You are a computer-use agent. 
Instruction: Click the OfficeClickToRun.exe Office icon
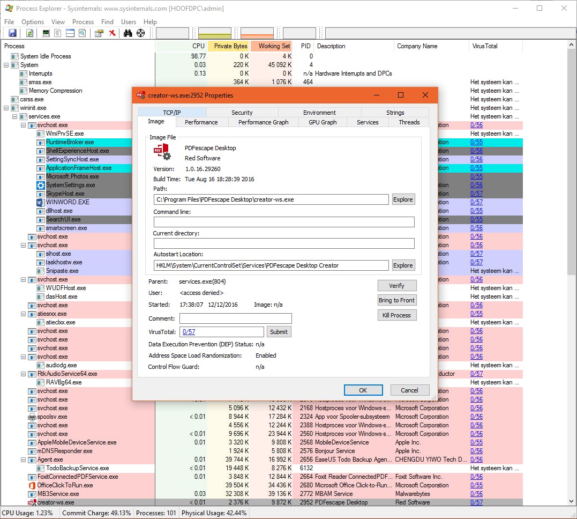tap(32, 485)
